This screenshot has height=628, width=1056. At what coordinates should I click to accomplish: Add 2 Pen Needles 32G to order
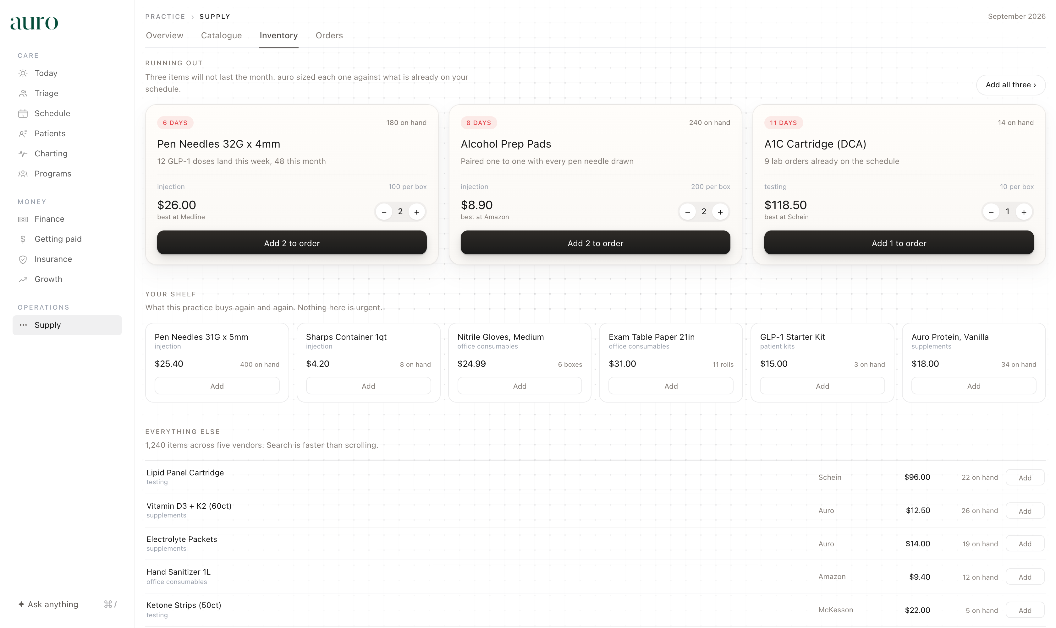coord(292,242)
